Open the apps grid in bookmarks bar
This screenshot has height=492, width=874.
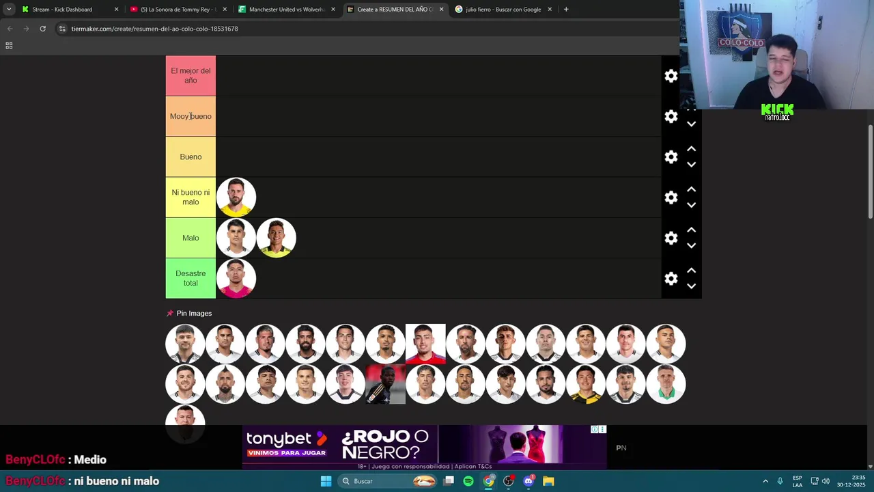9,46
